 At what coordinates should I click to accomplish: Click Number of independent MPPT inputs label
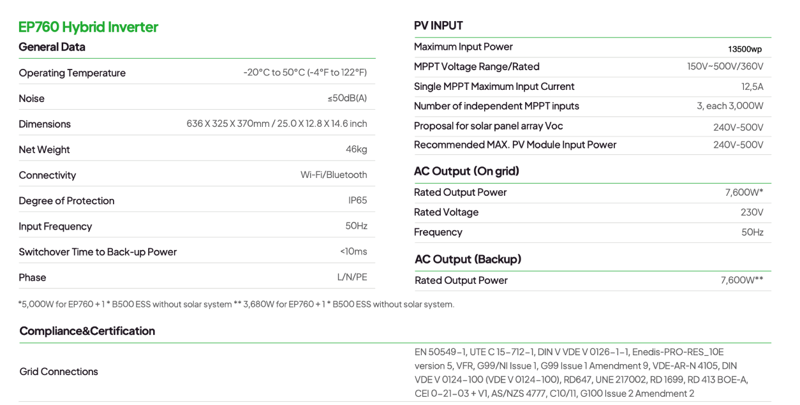[496, 106]
